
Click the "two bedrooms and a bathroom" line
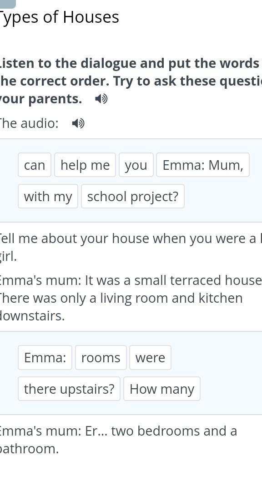[x=118, y=440]
